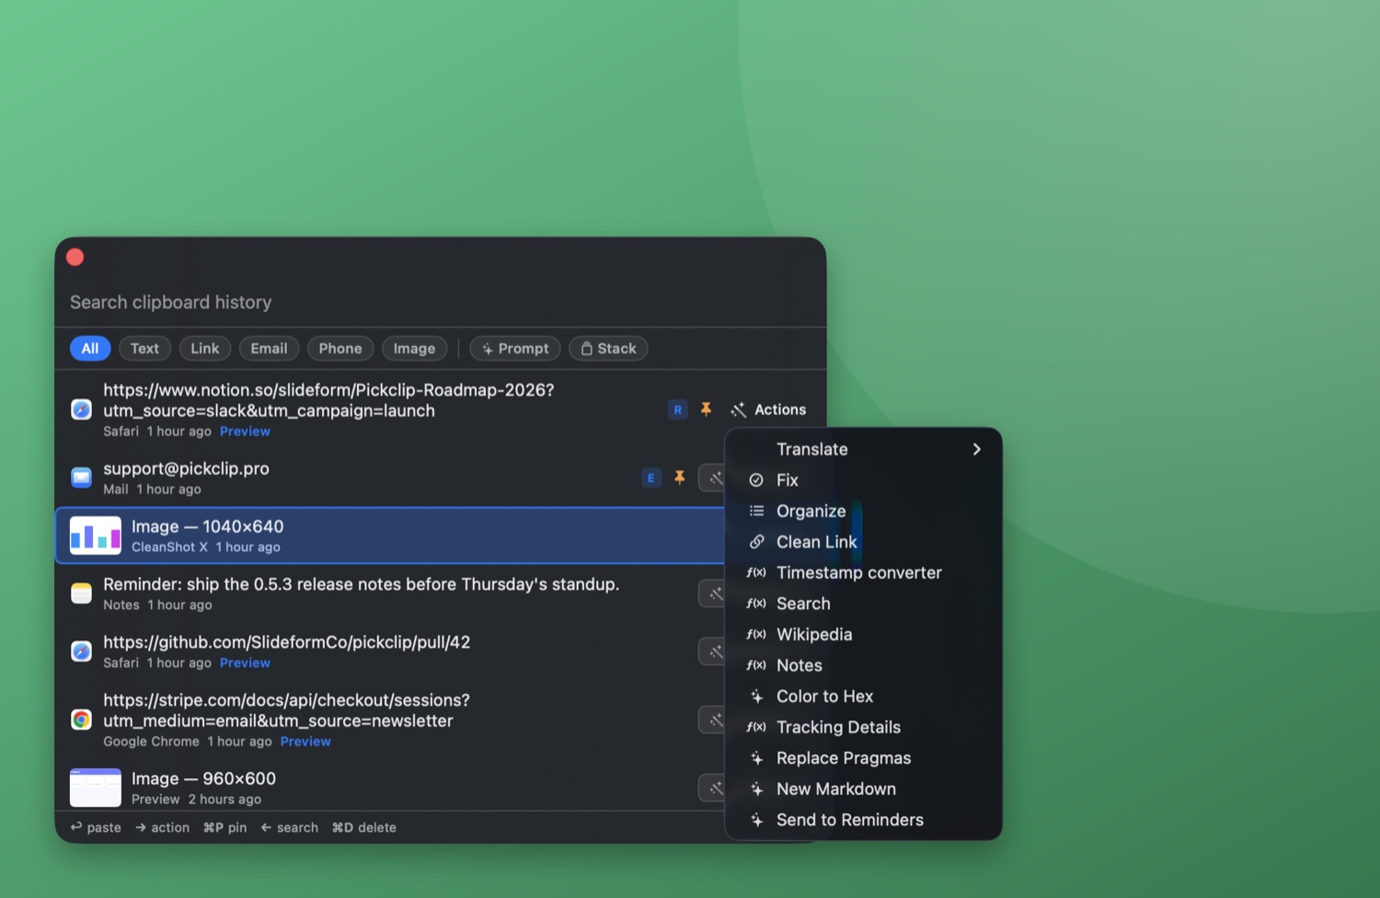Viewport: 1380px width, 898px height.
Task: Click the sparkle icon beside Replace Pragmas
Action: [756, 758]
